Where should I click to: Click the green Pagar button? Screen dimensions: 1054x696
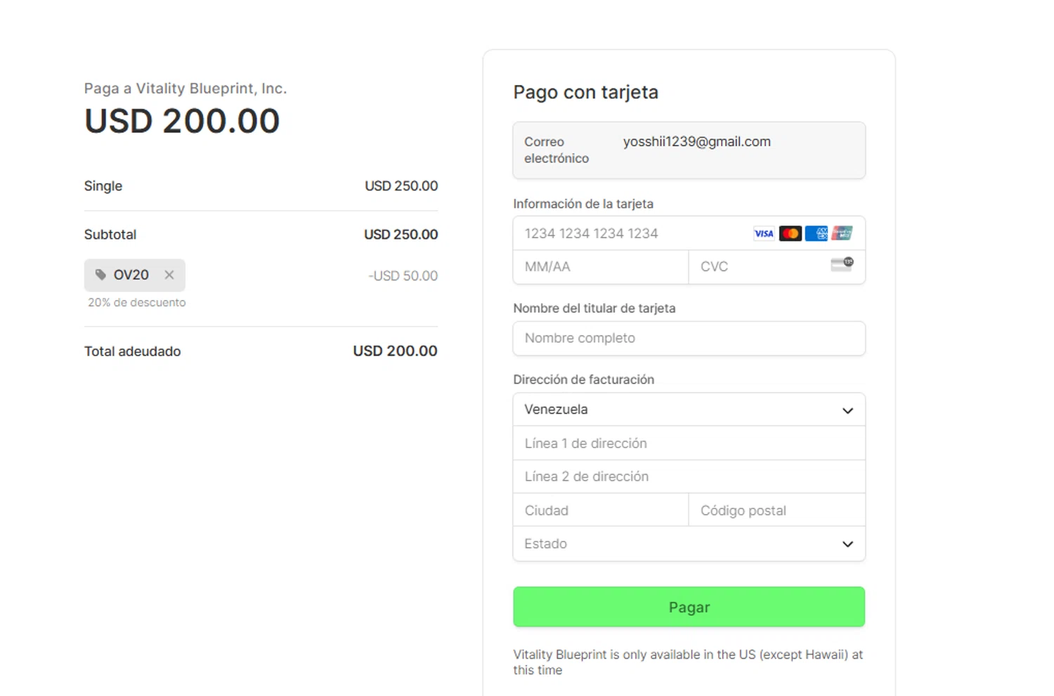(x=689, y=607)
